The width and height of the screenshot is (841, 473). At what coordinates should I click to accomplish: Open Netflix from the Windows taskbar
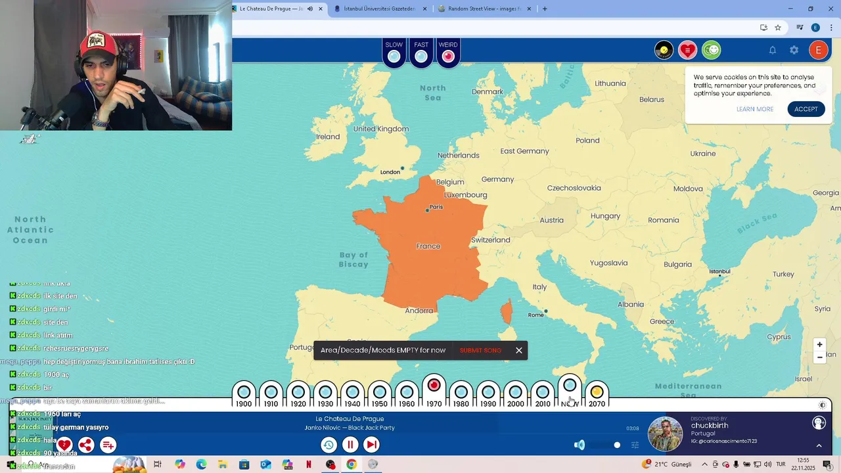(309, 464)
